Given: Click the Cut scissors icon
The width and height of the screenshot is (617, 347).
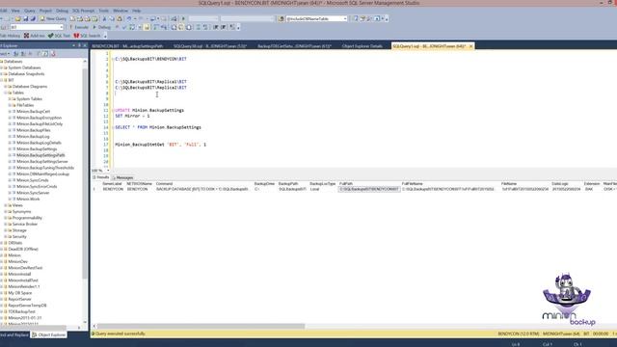Looking at the screenshot, I should coord(104,18).
